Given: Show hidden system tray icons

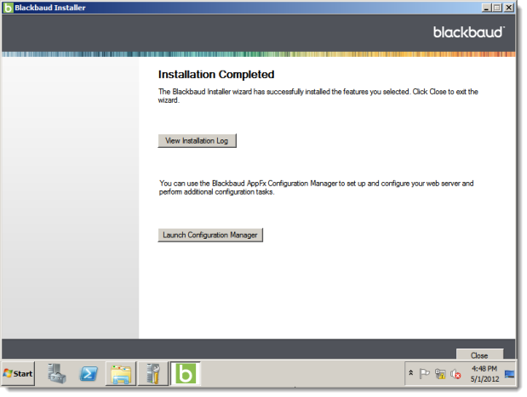Looking at the screenshot, I should click(410, 373).
